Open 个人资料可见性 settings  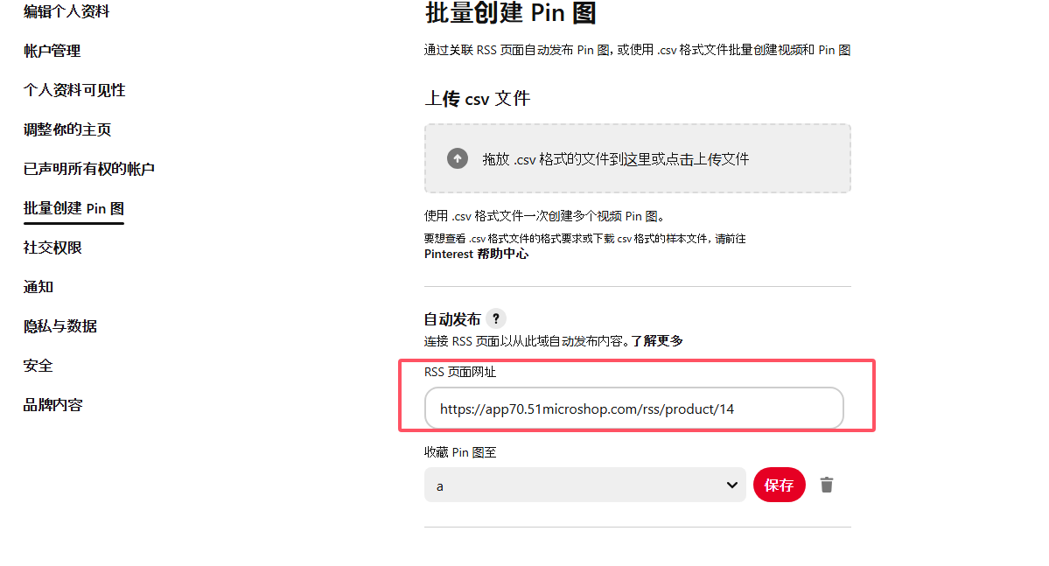pos(74,91)
